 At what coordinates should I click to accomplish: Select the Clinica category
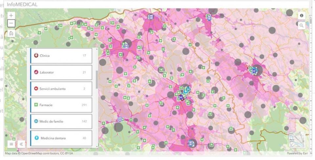[x=61, y=56]
